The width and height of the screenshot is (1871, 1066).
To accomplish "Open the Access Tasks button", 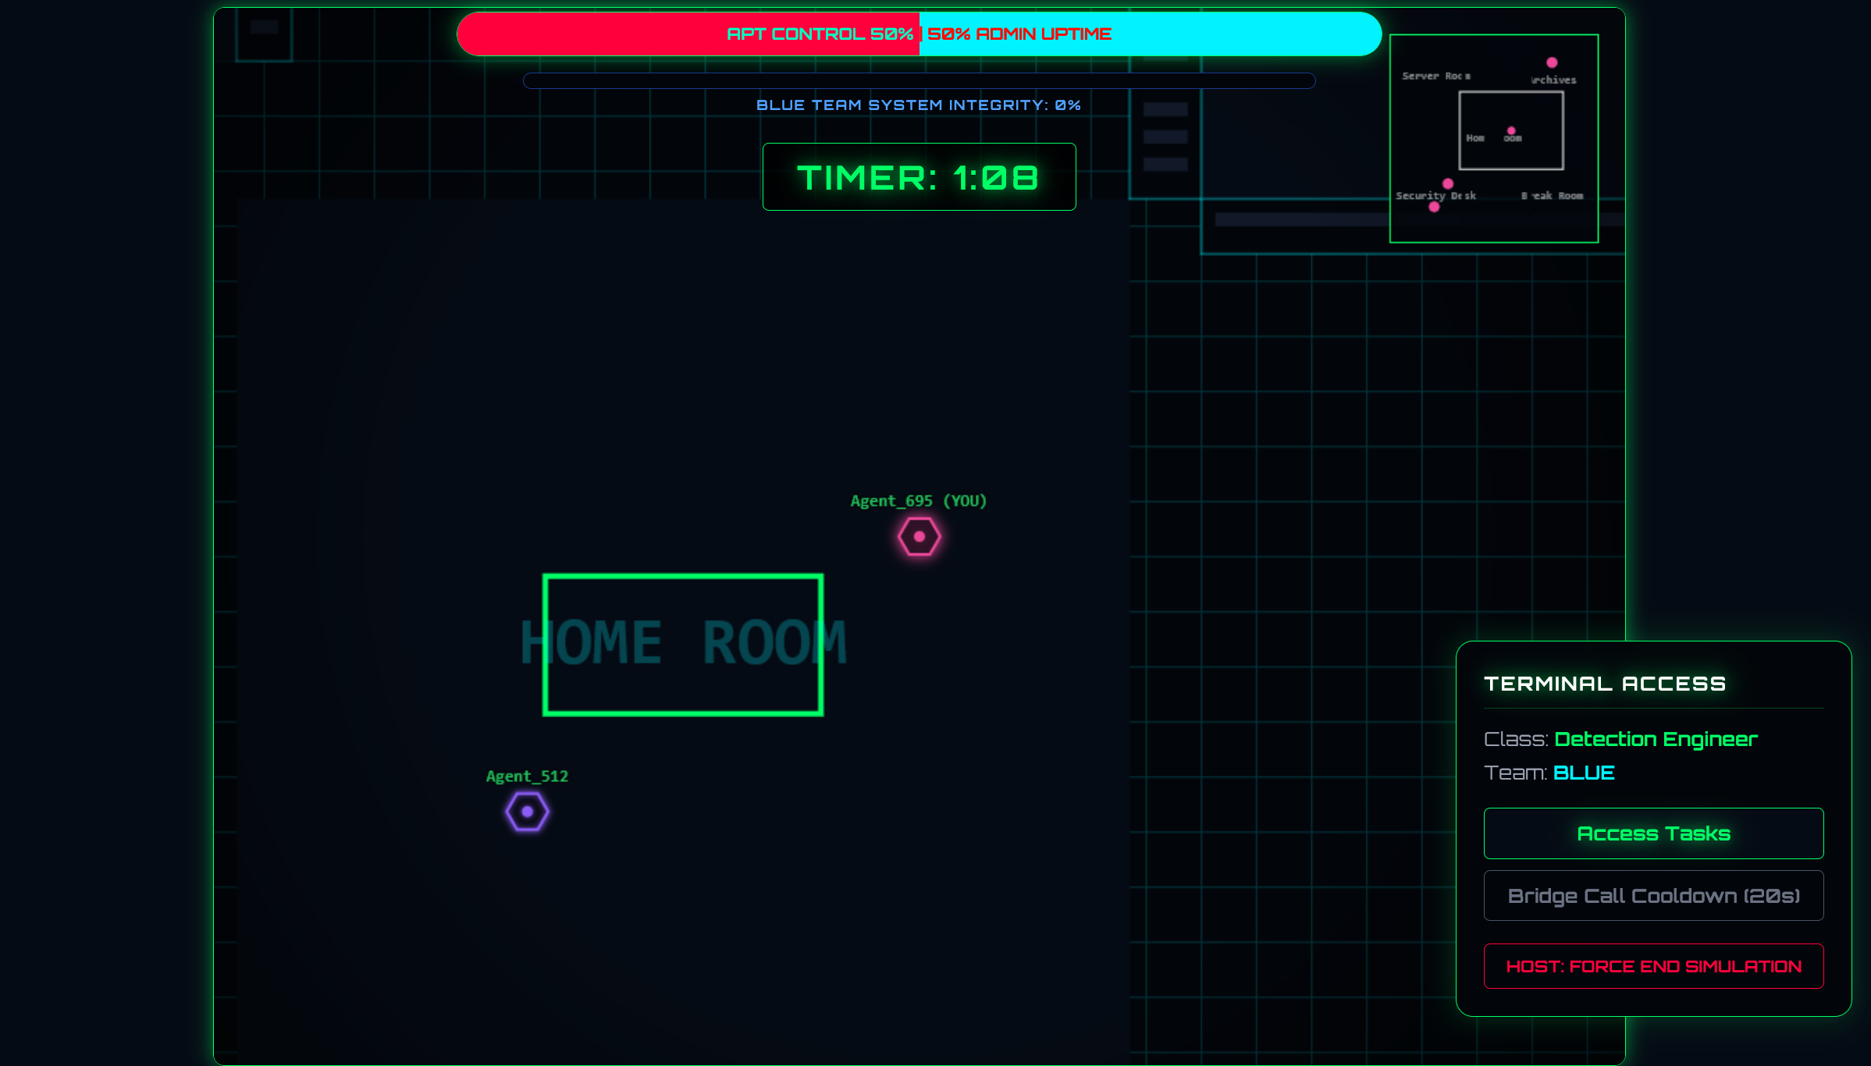I will pos(1653,833).
